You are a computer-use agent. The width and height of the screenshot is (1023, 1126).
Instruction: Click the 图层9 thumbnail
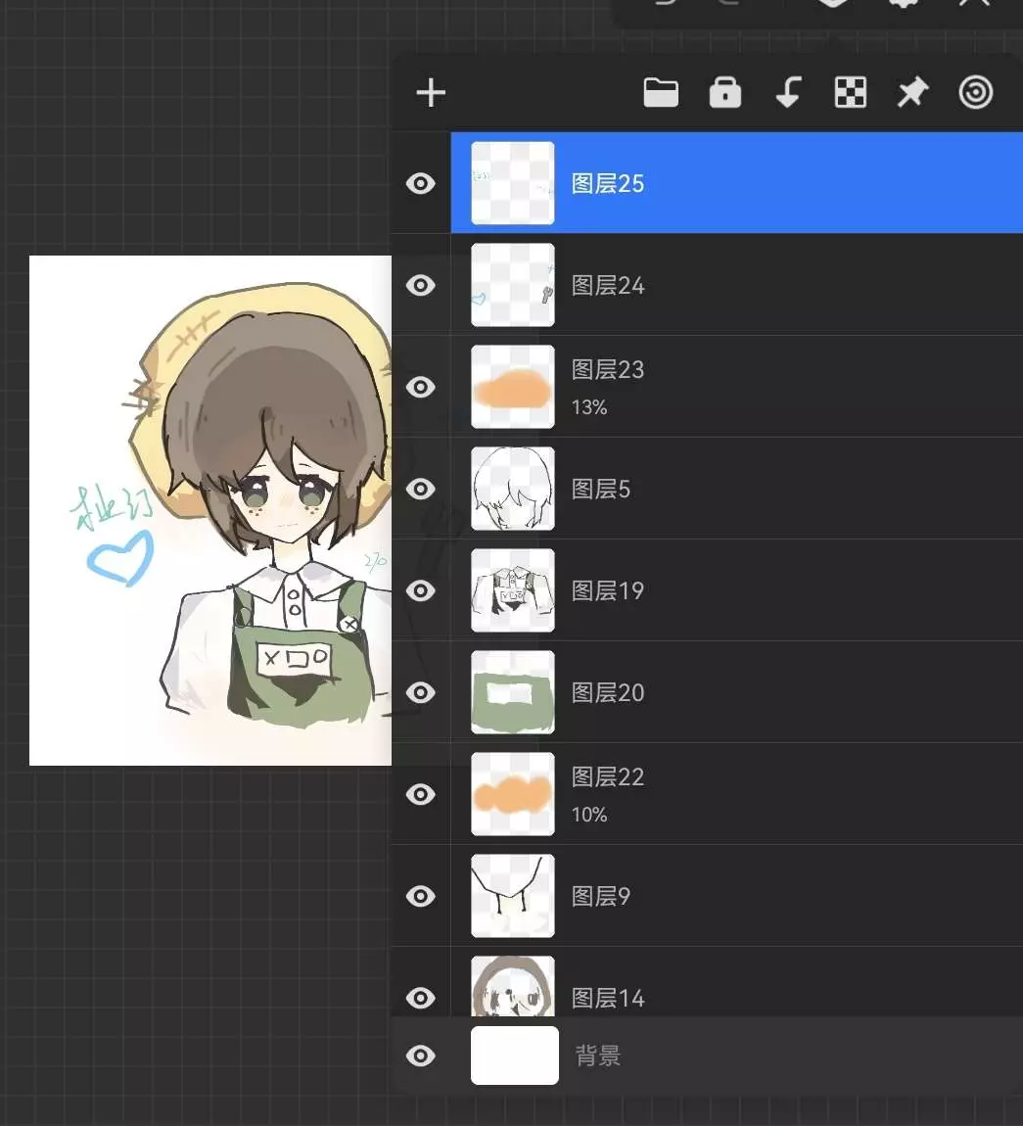click(x=513, y=896)
